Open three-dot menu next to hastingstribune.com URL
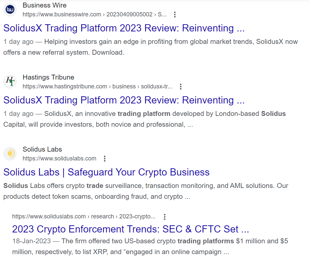Image resolution: width=309 pixels, height=259 pixels. 181,87
